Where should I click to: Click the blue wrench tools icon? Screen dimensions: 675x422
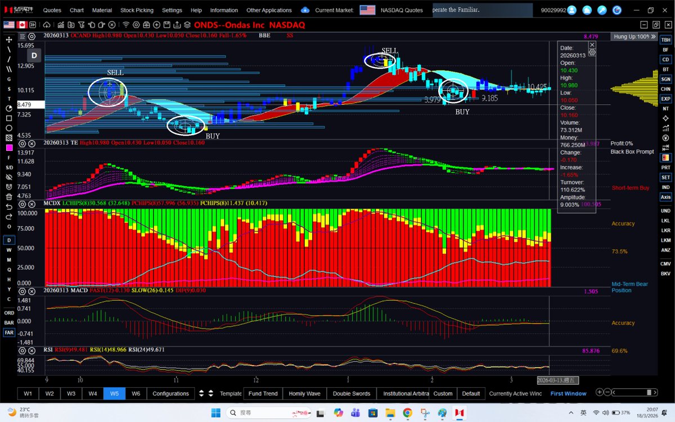point(602,10)
